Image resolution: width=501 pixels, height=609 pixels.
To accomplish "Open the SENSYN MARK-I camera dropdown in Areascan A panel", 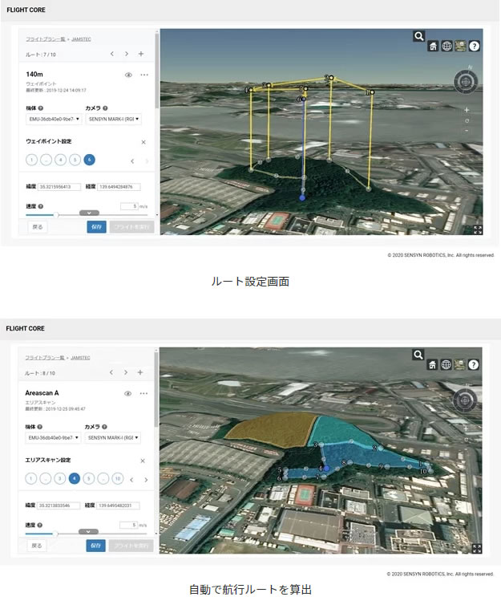I will (113, 438).
